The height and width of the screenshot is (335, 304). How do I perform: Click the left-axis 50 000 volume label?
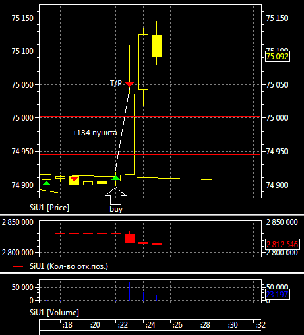22,288
